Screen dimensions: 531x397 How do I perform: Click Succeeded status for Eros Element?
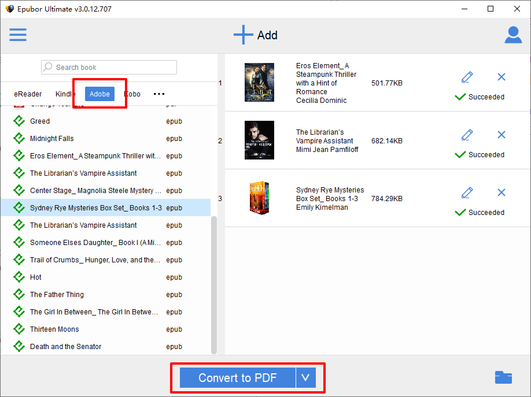point(480,97)
